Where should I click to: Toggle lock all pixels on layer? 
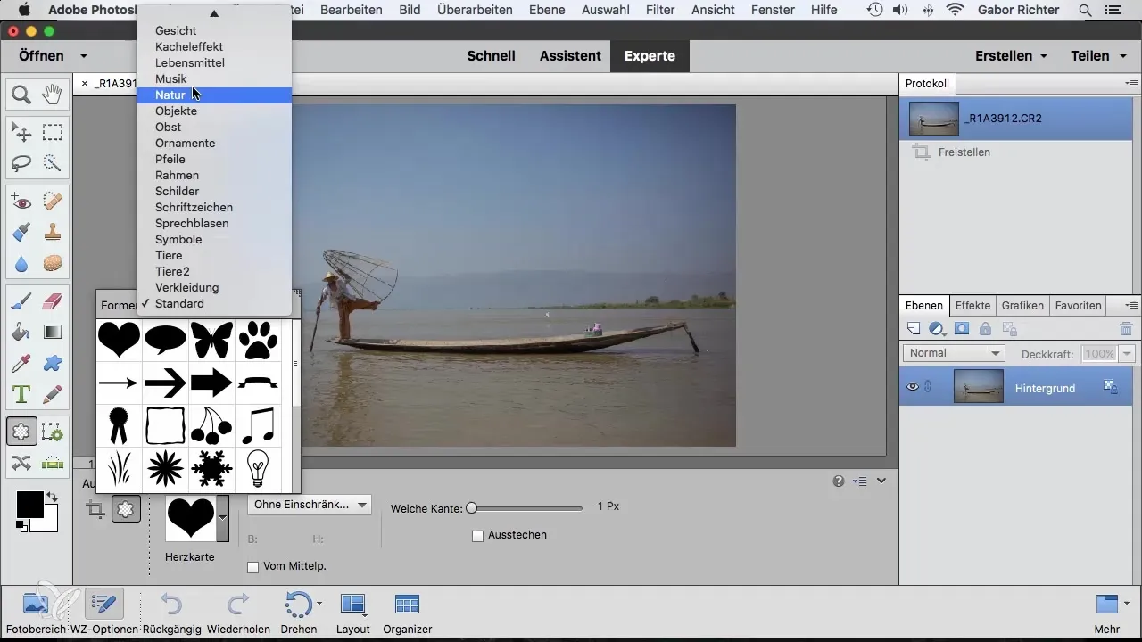coord(984,329)
